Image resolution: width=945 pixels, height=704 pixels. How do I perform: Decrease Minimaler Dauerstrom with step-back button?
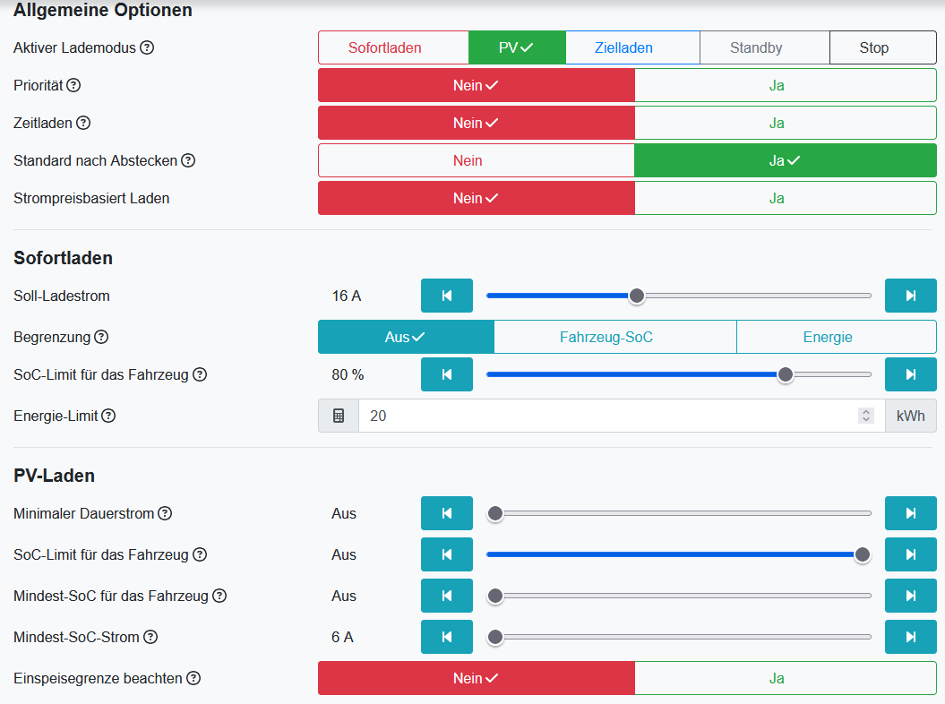pos(447,513)
